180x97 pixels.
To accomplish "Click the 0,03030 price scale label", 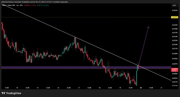I will (175, 59).
